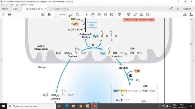Open PowerPoint from taskbar

click(x=87, y=106)
